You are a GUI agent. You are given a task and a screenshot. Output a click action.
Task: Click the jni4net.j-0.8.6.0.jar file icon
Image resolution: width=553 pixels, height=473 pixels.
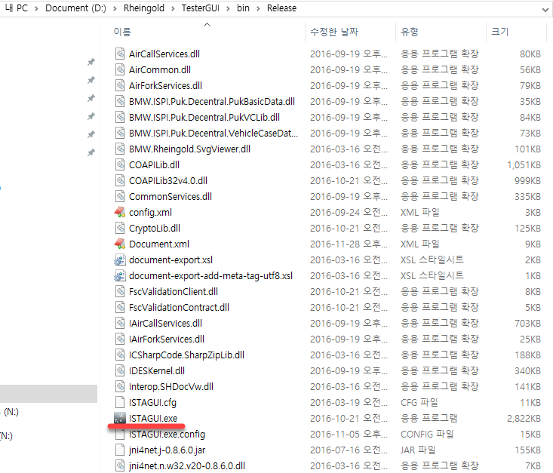(x=120, y=450)
